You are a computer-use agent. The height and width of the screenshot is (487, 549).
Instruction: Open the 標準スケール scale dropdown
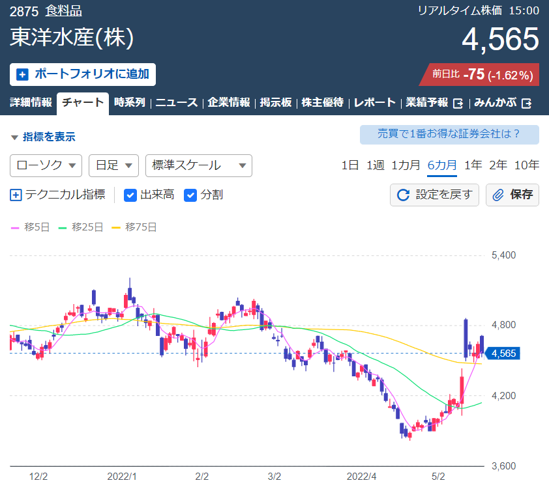click(x=198, y=165)
